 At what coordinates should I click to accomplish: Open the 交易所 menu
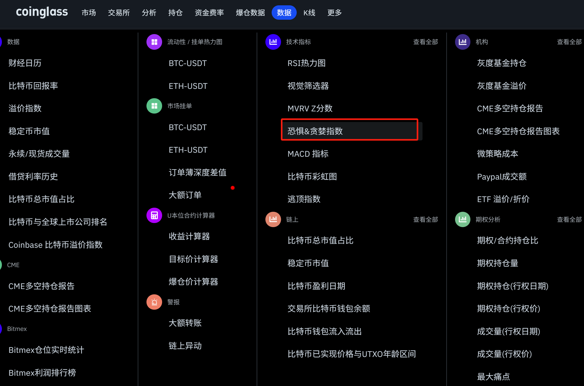pos(119,13)
